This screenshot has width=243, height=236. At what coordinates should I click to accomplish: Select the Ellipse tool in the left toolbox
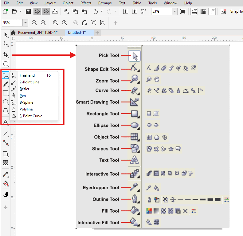point(6,102)
